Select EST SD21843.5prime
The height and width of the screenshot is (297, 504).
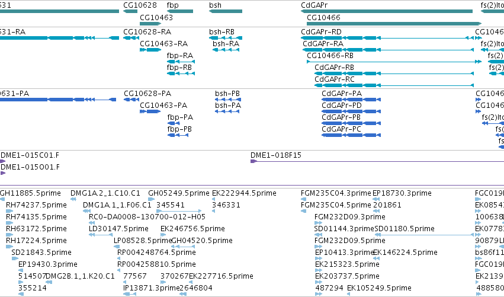pyautogui.click(x=41, y=253)
